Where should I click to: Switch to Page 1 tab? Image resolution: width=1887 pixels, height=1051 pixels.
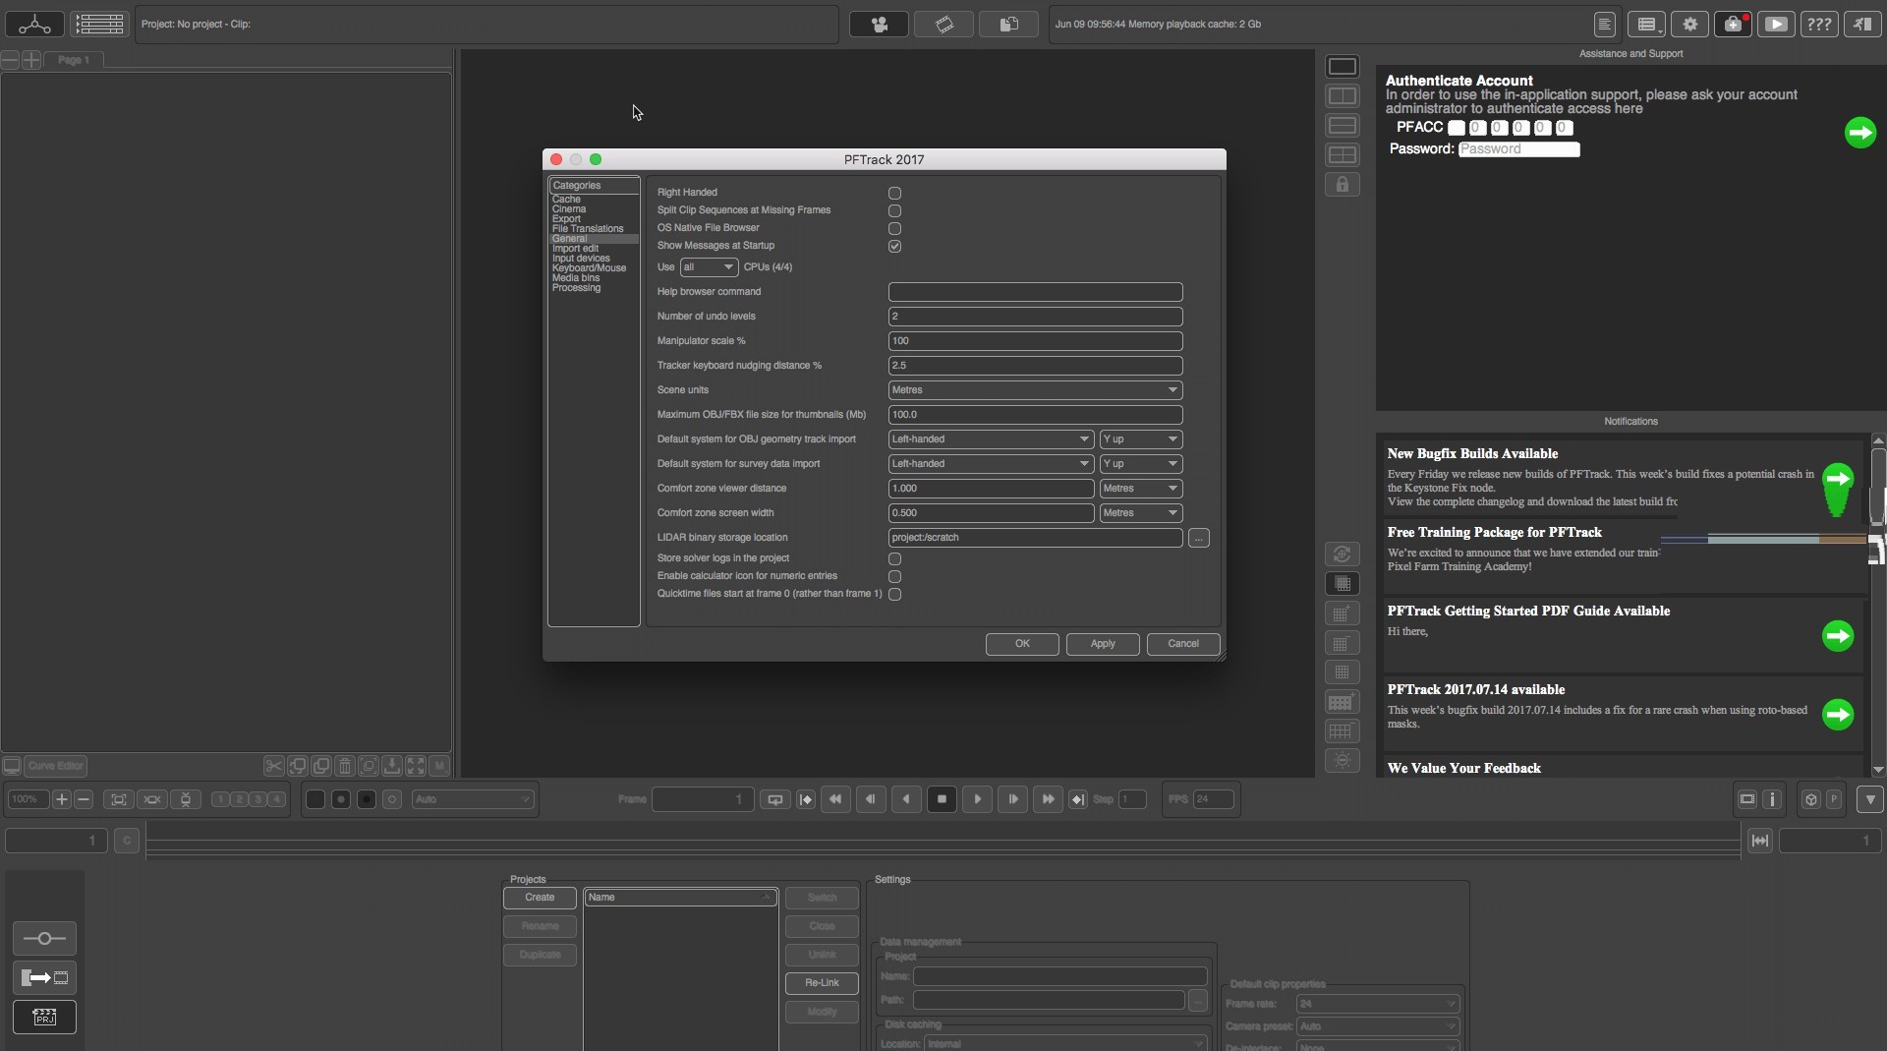(x=74, y=60)
